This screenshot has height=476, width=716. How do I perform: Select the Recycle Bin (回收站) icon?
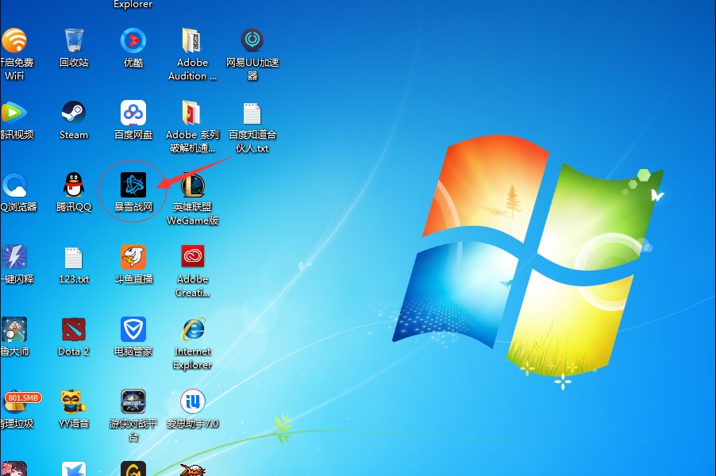point(74,40)
